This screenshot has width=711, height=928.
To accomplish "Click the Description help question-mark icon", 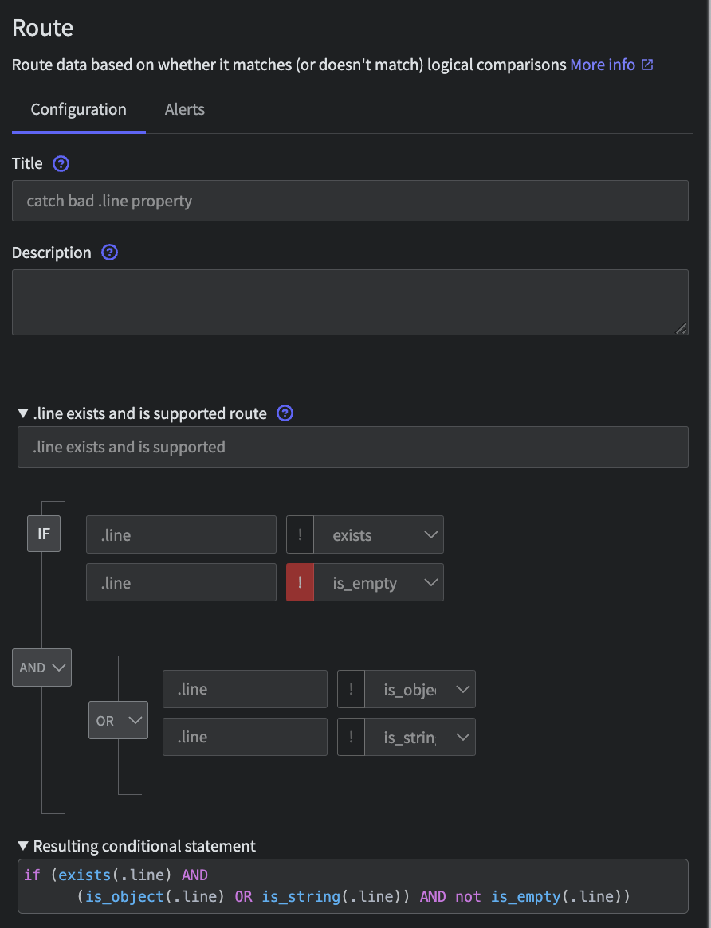I will coord(109,253).
